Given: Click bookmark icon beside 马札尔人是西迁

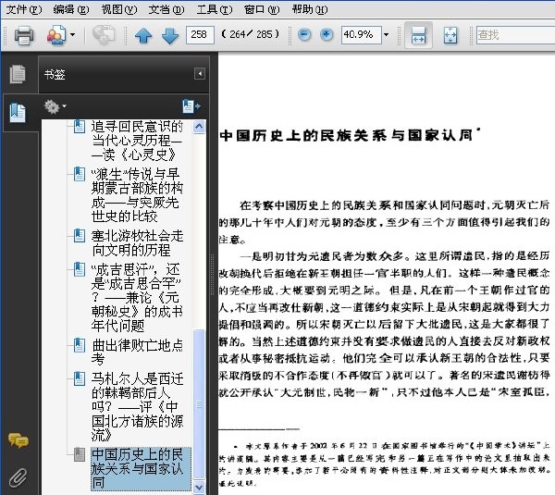Looking at the screenshot, I should 80,378.
